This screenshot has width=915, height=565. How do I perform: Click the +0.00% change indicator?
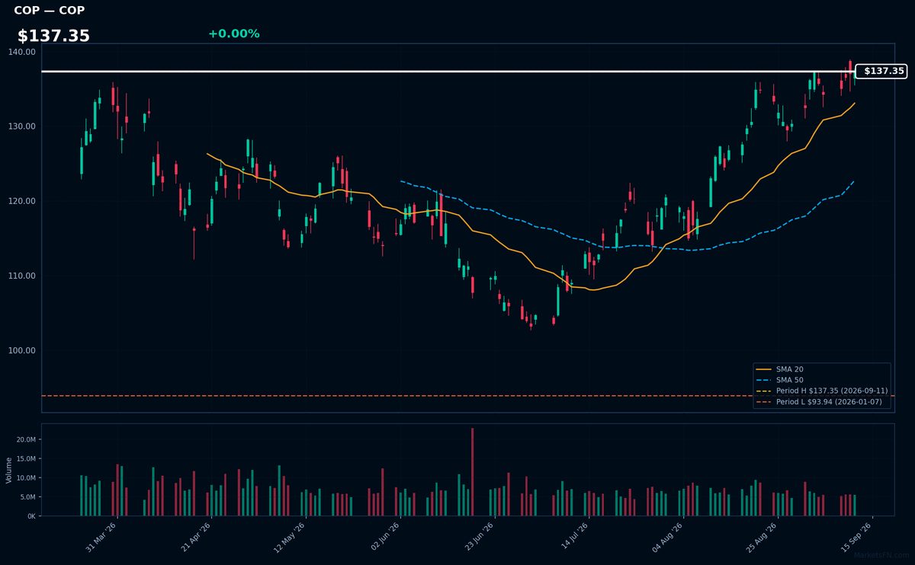tap(234, 34)
